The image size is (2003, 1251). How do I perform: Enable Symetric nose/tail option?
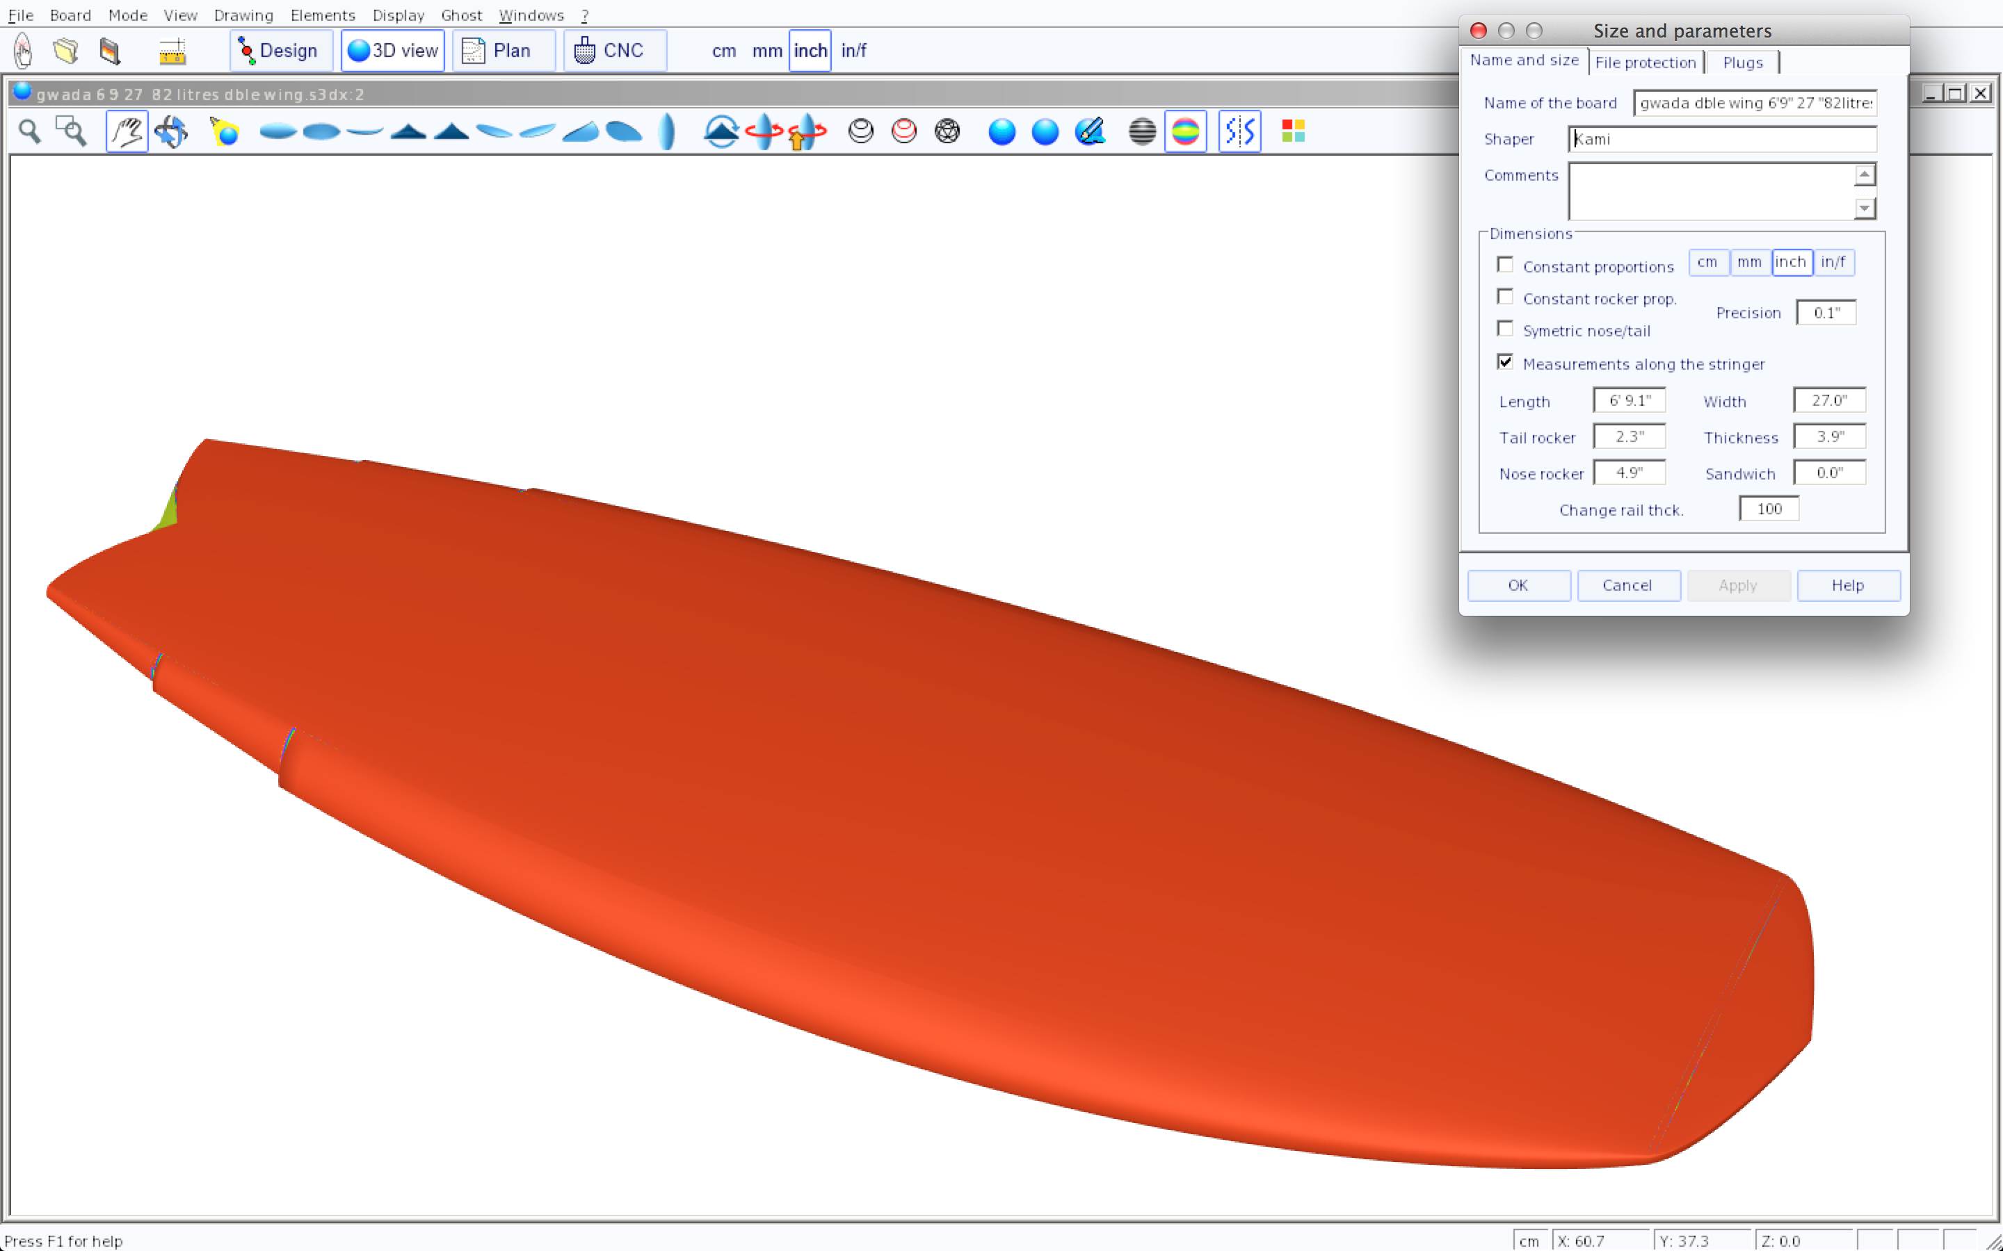click(1505, 329)
